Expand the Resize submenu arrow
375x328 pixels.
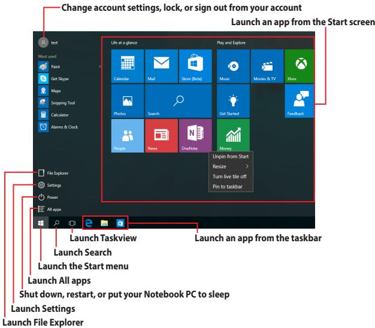point(247,166)
